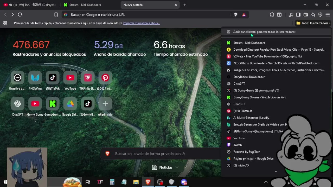
Task: Open the YouTube shortcut tile
Action: pos(70,78)
